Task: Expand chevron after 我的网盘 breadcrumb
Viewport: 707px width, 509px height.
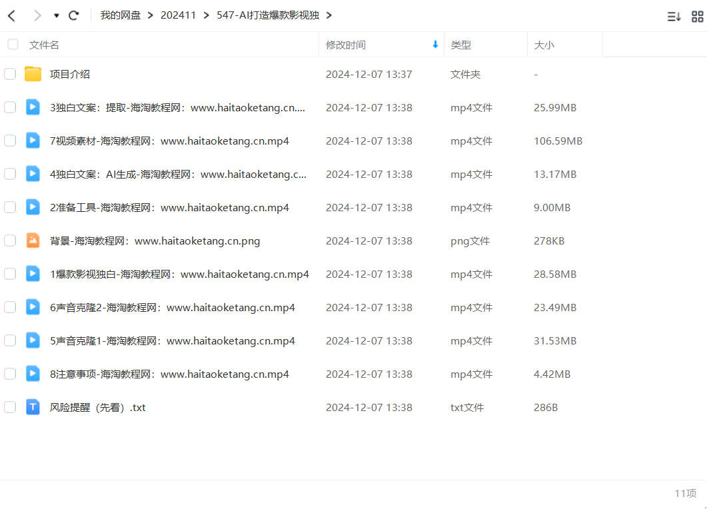Action: 151,15
